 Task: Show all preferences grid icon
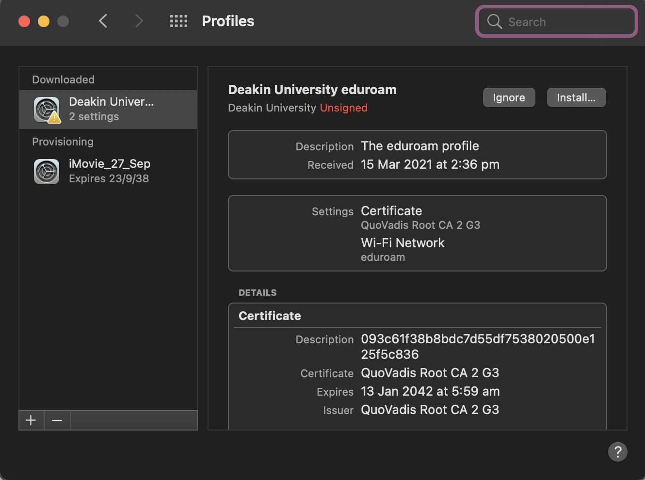coord(178,21)
